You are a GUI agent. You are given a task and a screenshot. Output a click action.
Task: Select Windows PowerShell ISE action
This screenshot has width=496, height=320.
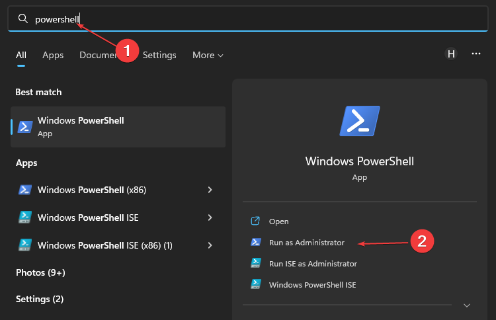tap(313, 285)
